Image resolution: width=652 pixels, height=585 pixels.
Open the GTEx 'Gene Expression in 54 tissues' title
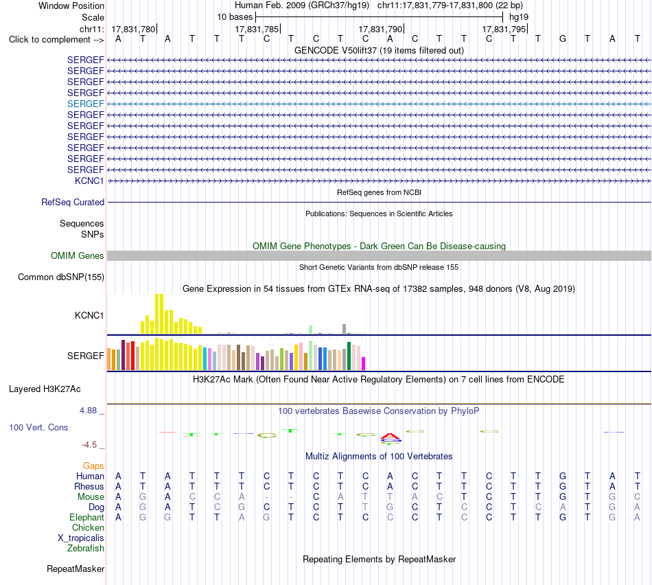379,289
